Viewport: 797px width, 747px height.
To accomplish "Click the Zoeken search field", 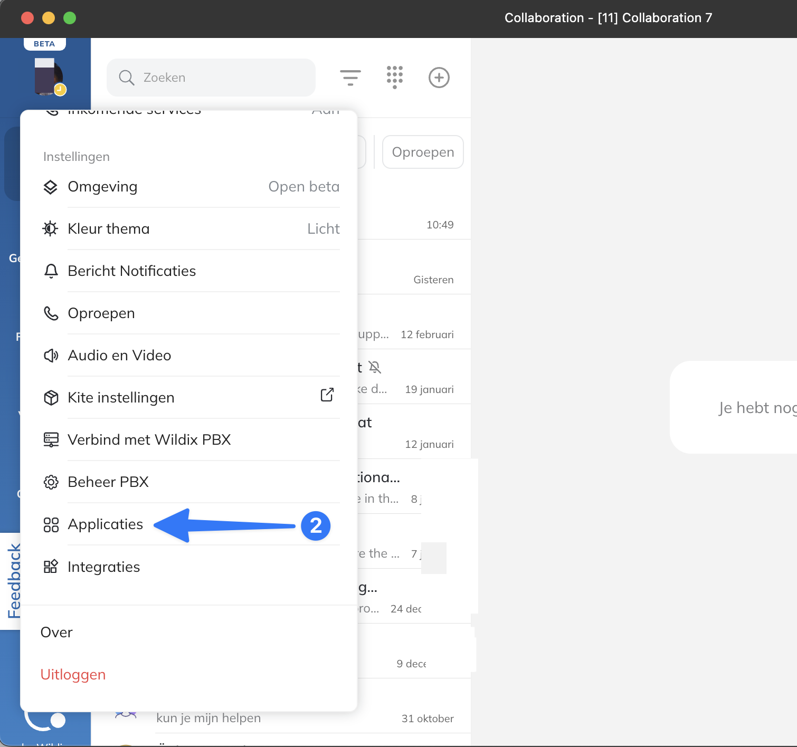I will [x=211, y=78].
